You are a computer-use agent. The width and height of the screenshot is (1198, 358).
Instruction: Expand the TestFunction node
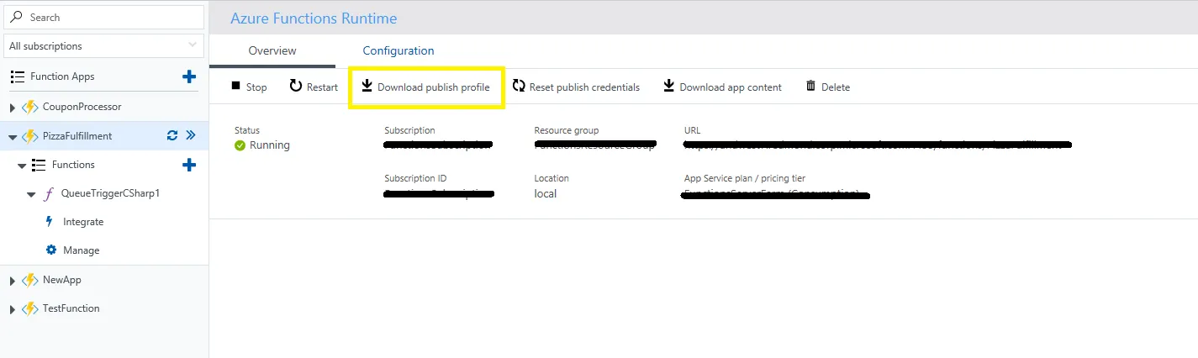(12, 309)
